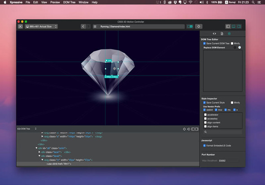
Task: Click the Running Diamond/index.html address field
Action: click(139, 27)
